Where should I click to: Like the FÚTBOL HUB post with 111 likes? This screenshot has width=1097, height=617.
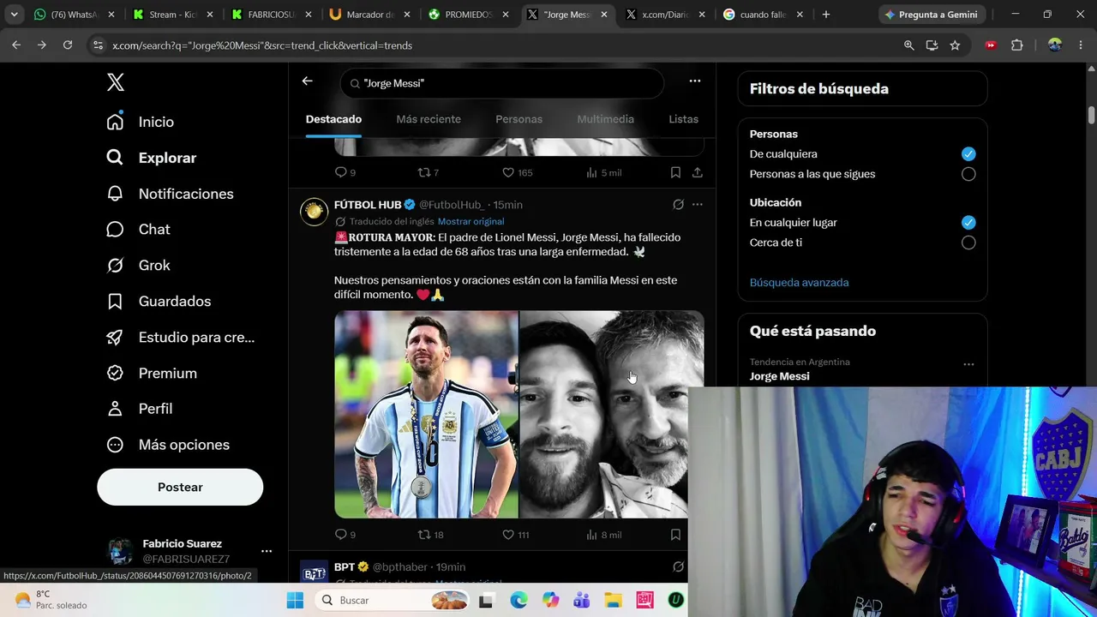pyautogui.click(x=516, y=535)
